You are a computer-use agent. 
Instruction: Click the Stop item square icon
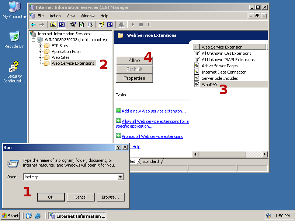[141, 25]
